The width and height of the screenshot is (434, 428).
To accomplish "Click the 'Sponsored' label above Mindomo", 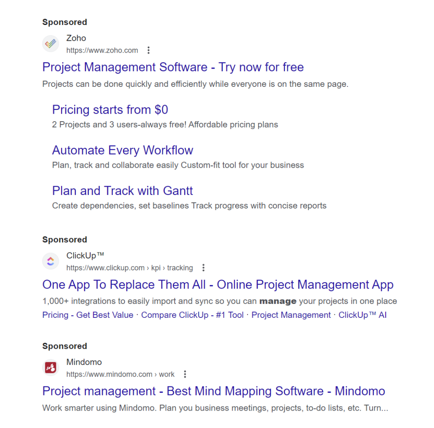I will pos(64,346).
